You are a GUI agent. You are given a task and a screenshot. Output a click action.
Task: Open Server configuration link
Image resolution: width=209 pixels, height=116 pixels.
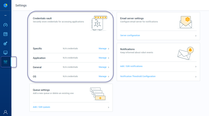130,35
